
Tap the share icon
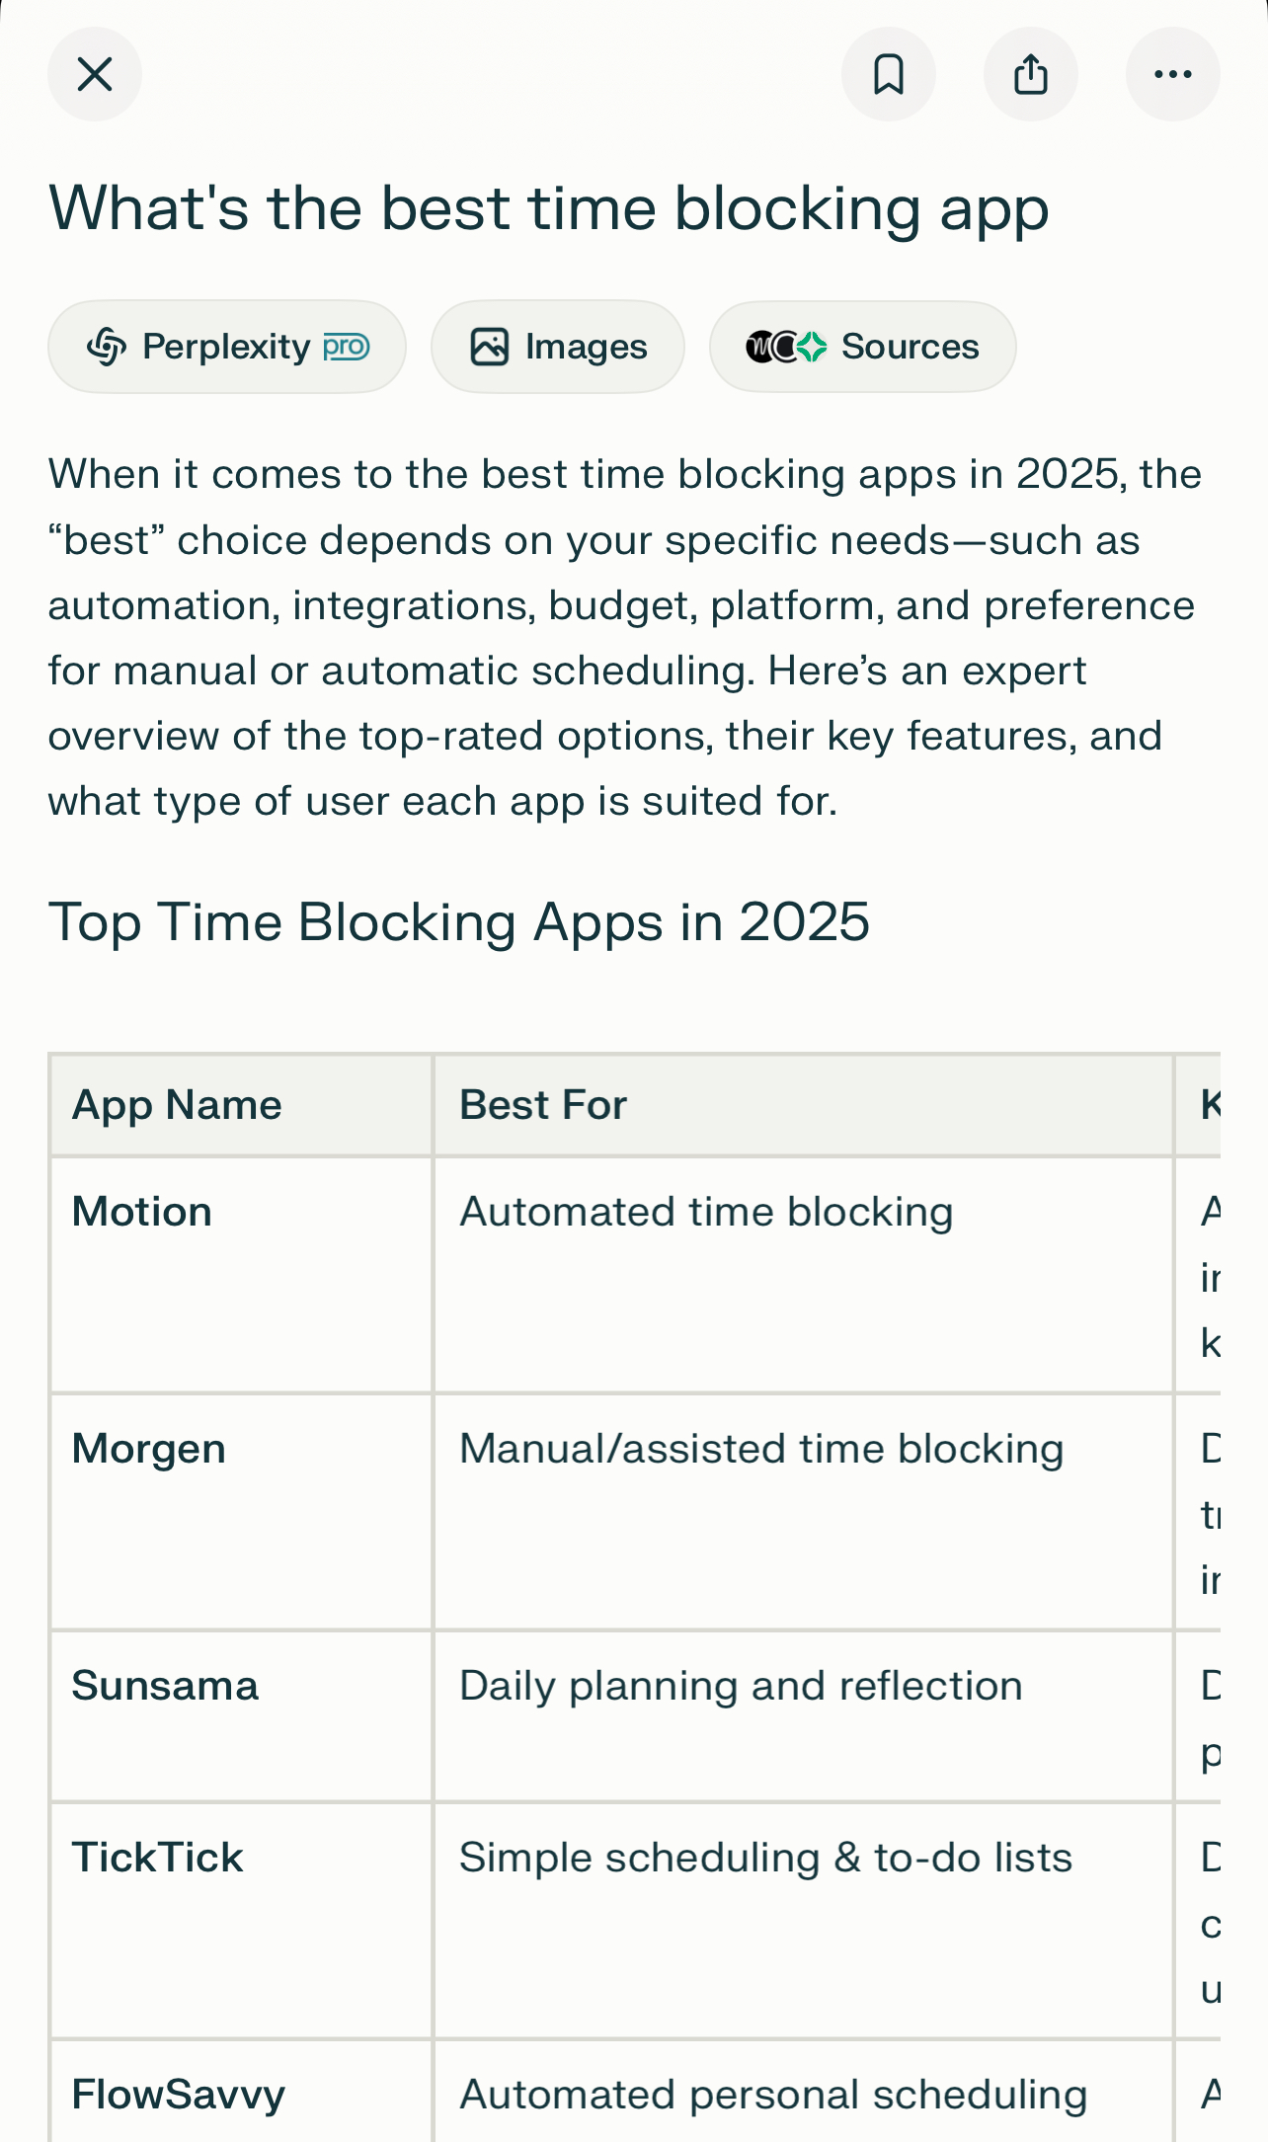(1031, 74)
